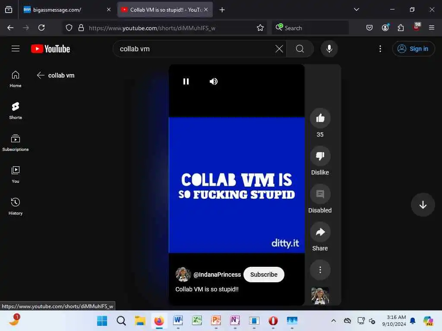Open PowerPoint from the taskbar
Screen dimensions: 442x331
pyautogui.click(x=216, y=321)
